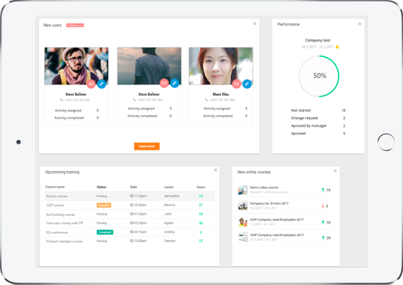The image size is (403, 285).
Task: Select the Exit building course name
Action: point(60,215)
